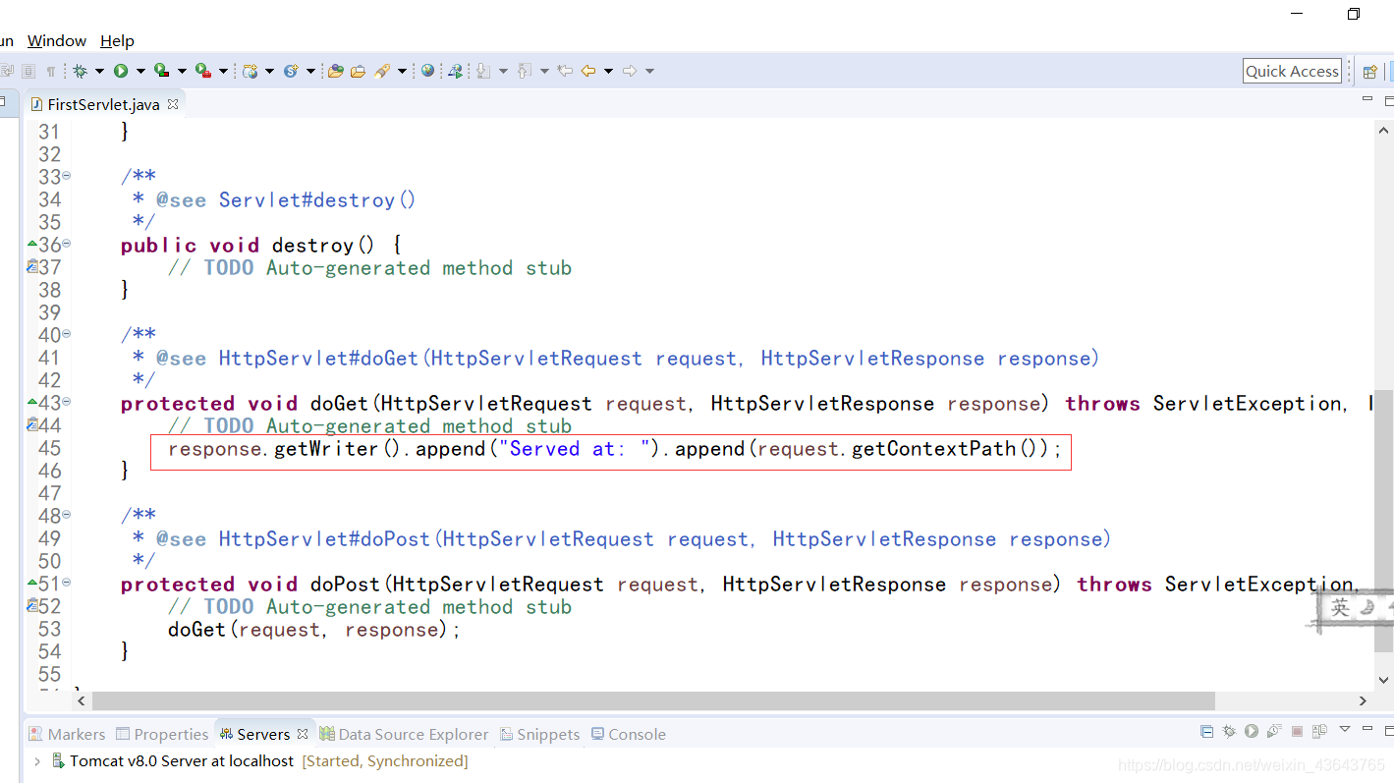
Task: Click the Next Annotation icon
Action: (482, 71)
